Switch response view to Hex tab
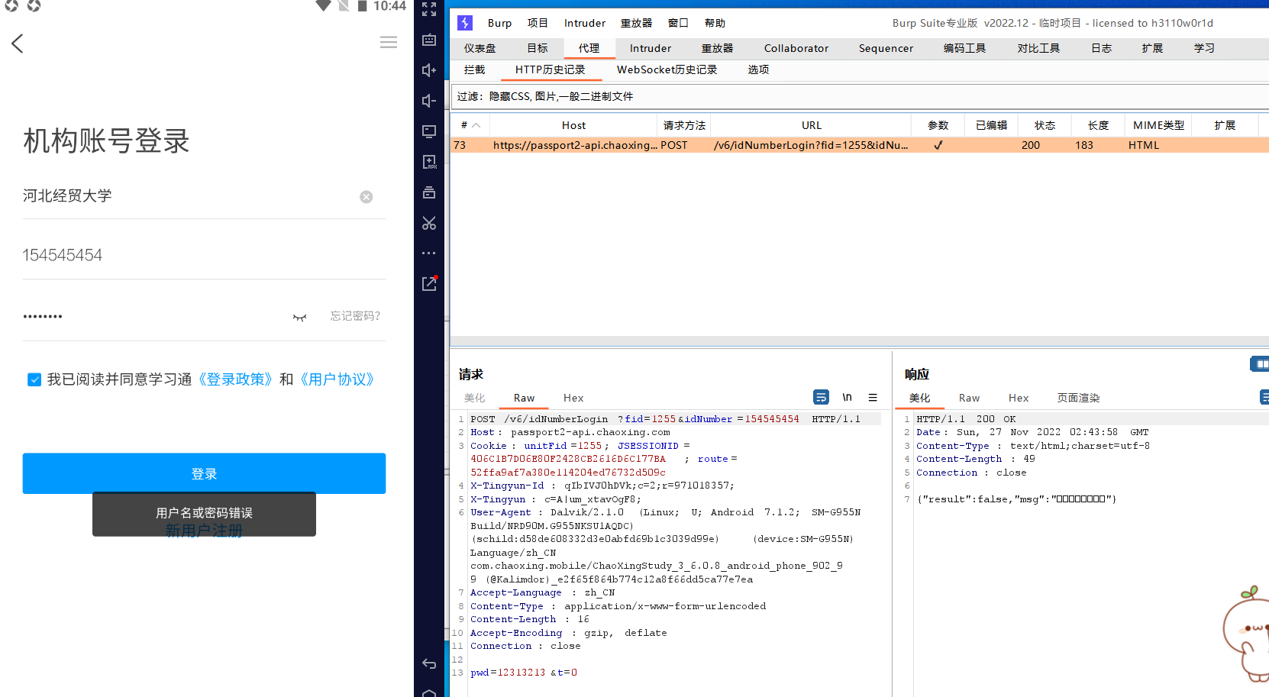The width and height of the screenshot is (1269, 697). (1019, 398)
